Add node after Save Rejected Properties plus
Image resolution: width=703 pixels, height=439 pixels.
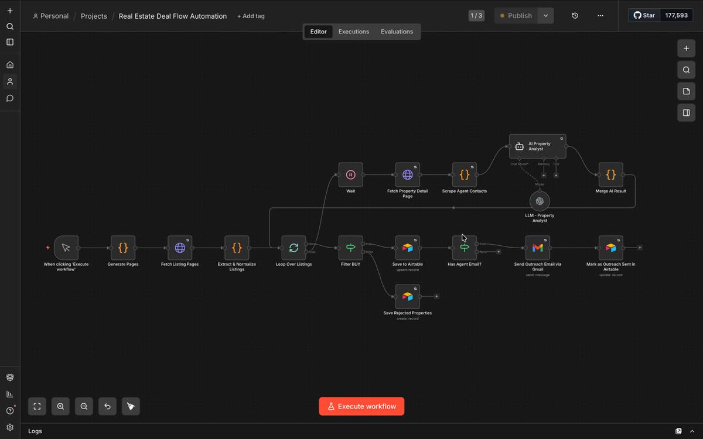(436, 297)
